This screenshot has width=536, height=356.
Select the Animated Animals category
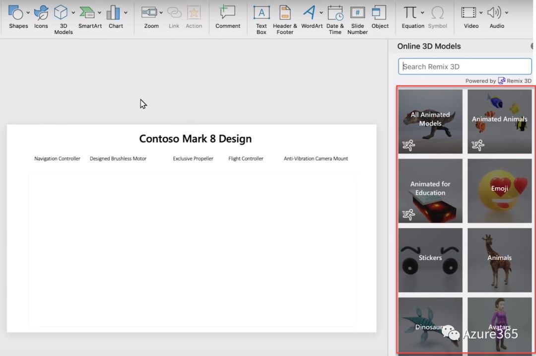pyautogui.click(x=499, y=121)
